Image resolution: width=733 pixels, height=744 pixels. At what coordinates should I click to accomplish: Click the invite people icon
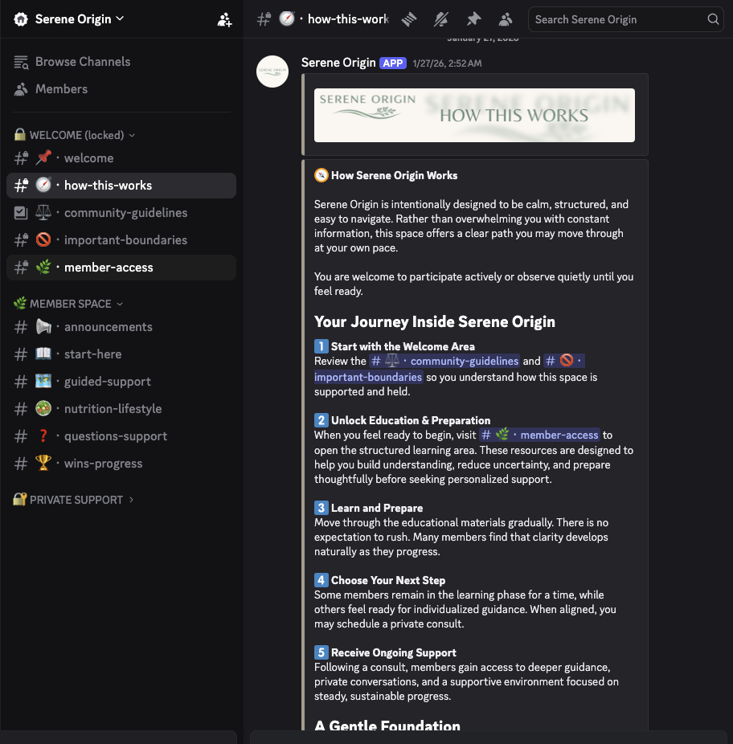(x=224, y=19)
